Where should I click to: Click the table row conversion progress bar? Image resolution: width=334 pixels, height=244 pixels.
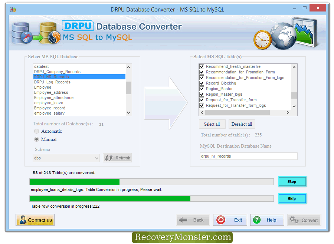pyautogui.click(x=151, y=199)
